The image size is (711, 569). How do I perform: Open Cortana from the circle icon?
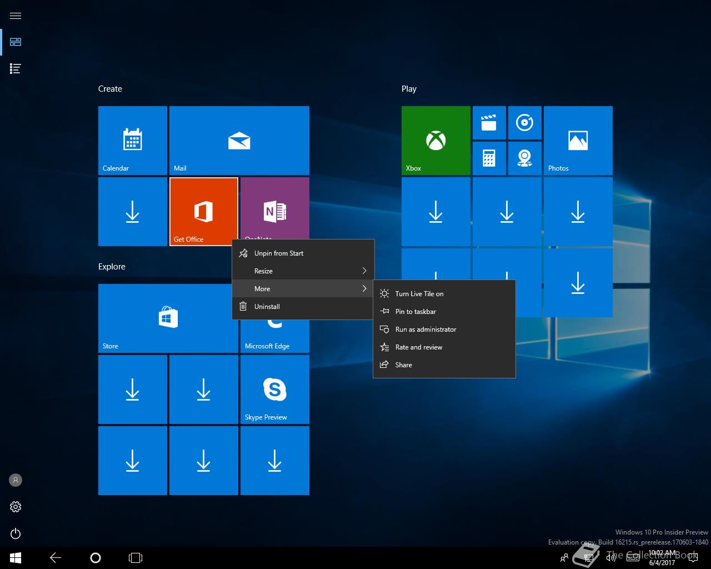click(x=96, y=558)
